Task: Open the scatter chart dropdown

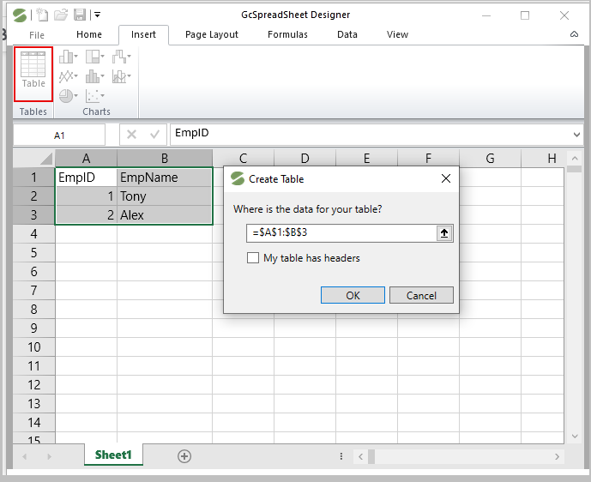Action: (94, 96)
